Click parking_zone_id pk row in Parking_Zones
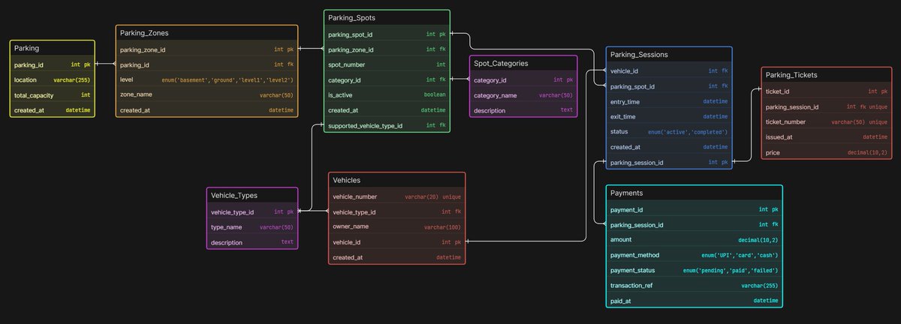The image size is (901, 324). (x=207, y=49)
